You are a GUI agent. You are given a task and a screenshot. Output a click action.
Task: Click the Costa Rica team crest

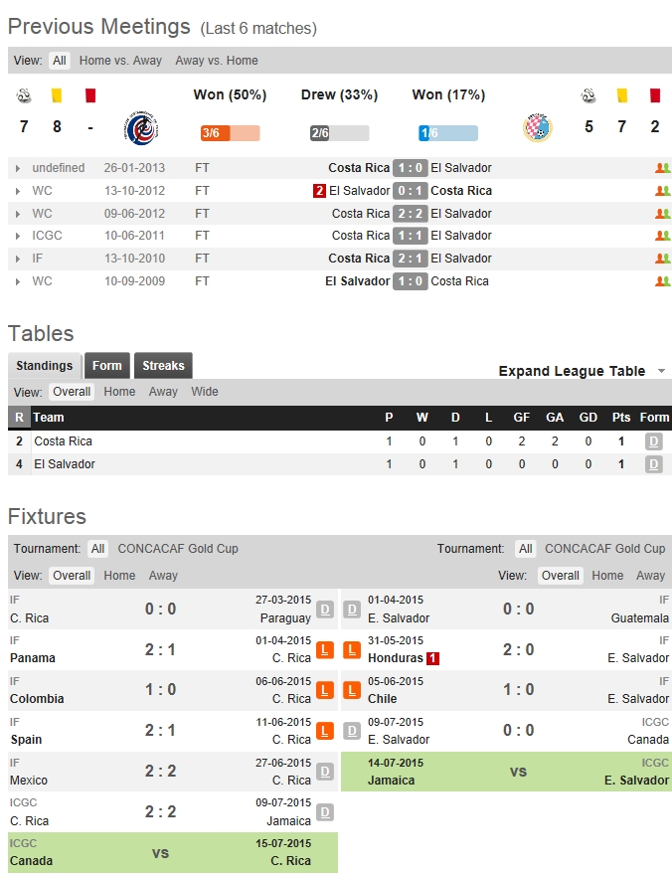[x=138, y=128]
